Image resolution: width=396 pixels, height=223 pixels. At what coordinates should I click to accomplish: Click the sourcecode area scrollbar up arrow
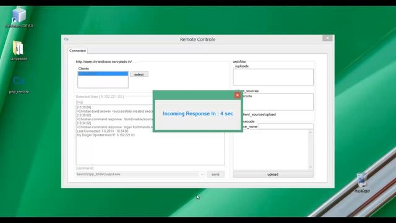click(311, 132)
